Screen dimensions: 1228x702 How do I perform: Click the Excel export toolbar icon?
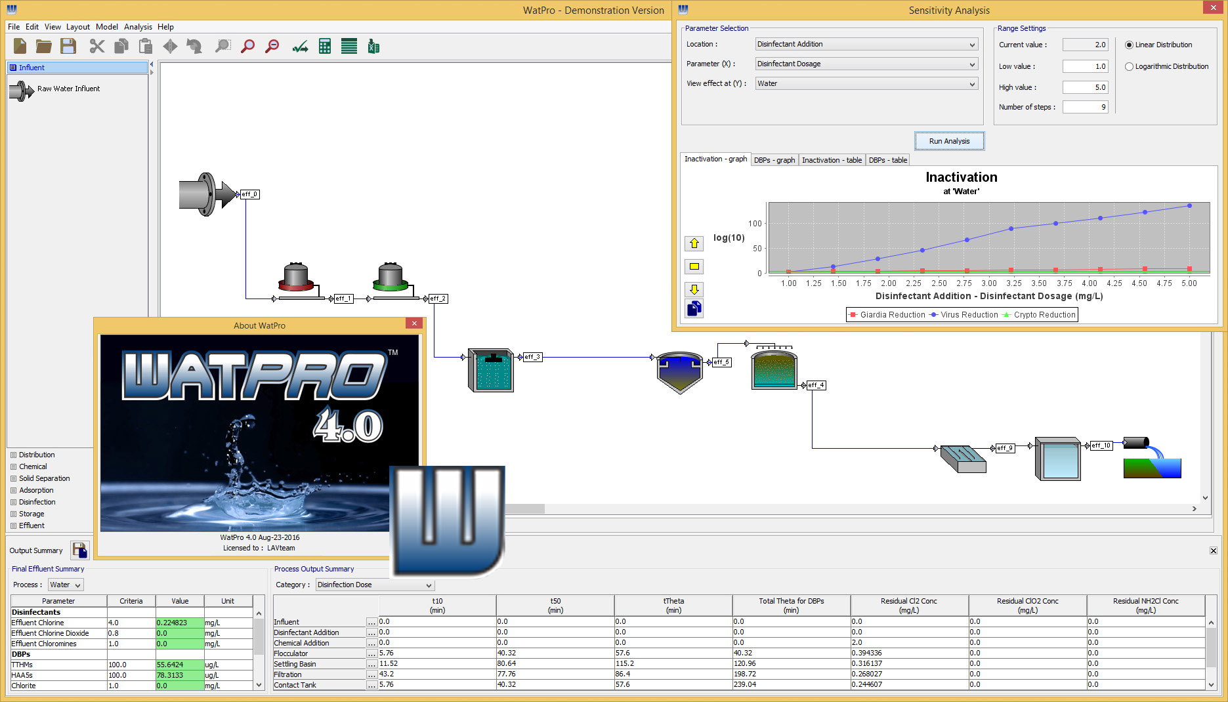[373, 46]
